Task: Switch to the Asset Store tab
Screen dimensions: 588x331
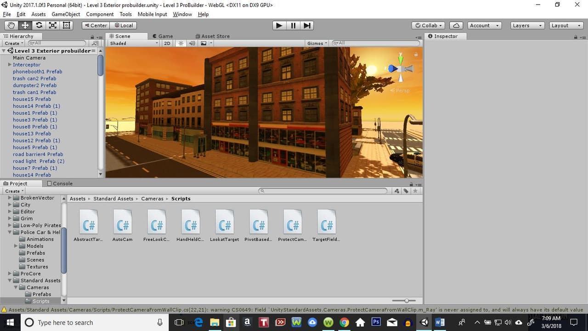Action: point(212,36)
